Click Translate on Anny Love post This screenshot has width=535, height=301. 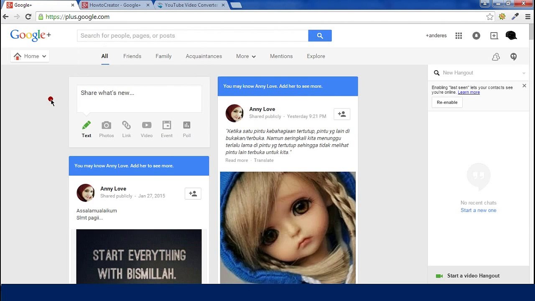click(x=264, y=160)
